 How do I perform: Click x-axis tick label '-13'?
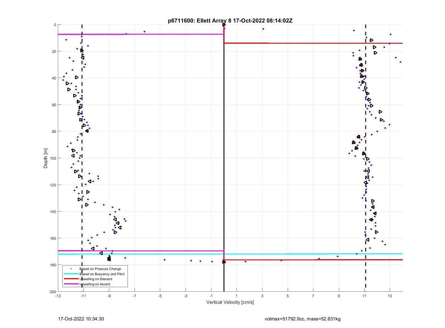tap(57, 296)
